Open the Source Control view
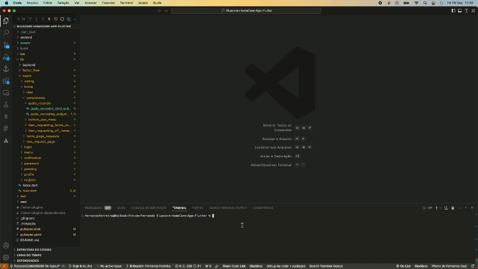Image resolution: width=478 pixels, height=269 pixels. (x=6, y=45)
